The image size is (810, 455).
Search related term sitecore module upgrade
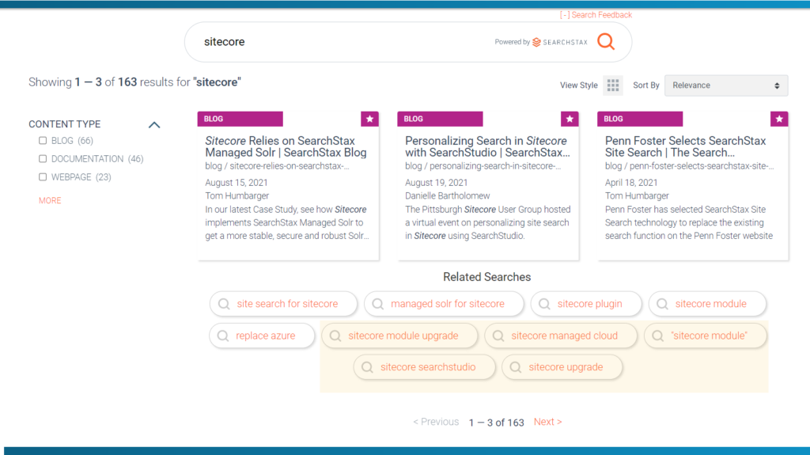click(399, 336)
